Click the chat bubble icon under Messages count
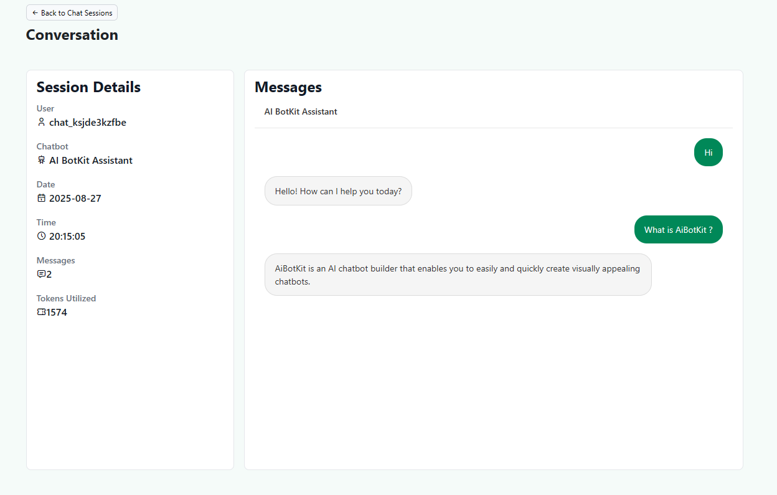 coord(40,274)
